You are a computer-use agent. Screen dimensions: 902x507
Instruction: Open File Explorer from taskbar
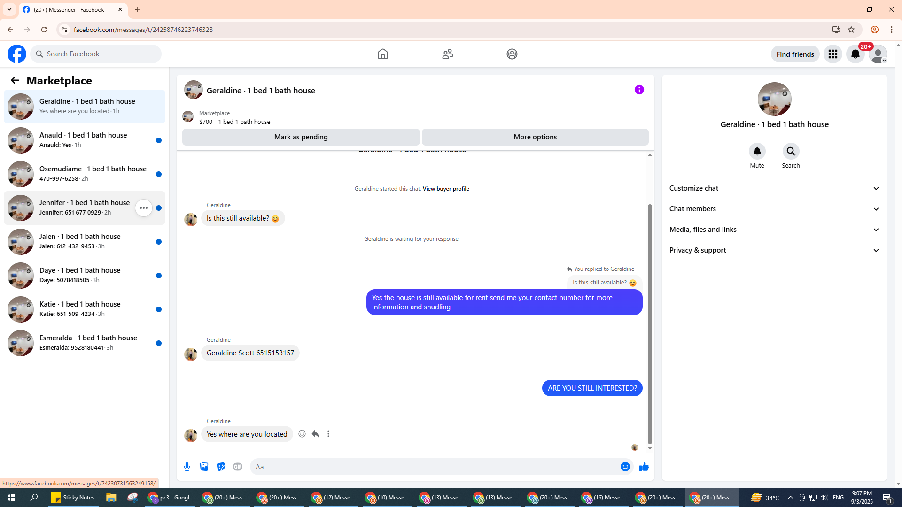pyautogui.click(x=111, y=498)
